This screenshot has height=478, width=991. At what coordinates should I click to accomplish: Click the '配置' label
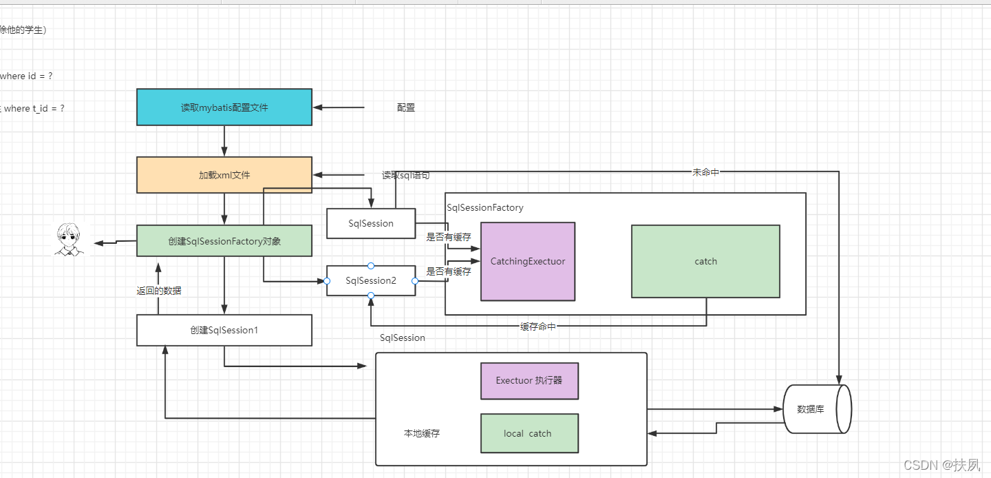406,107
